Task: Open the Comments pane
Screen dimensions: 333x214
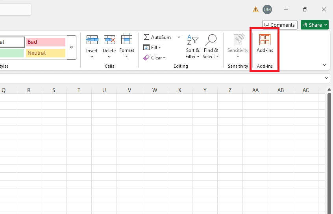Action: coord(280,25)
